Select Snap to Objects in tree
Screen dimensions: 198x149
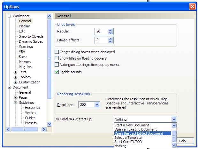[x=31, y=36]
